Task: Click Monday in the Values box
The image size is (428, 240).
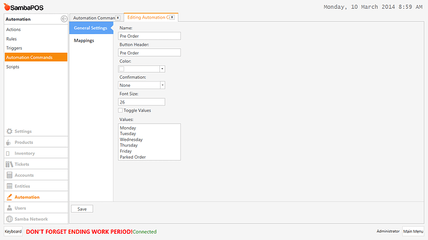Action: (x=128, y=128)
